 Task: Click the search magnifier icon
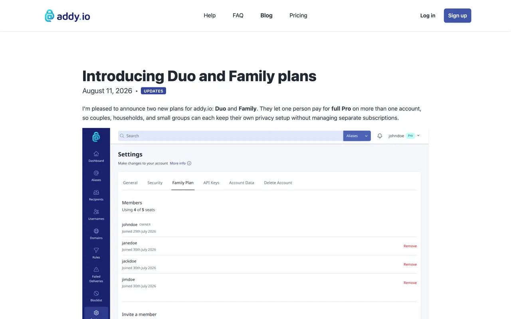click(122, 136)
